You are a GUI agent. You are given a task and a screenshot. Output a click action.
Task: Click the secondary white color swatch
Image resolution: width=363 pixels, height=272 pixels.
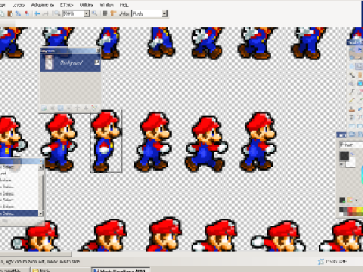352,163
